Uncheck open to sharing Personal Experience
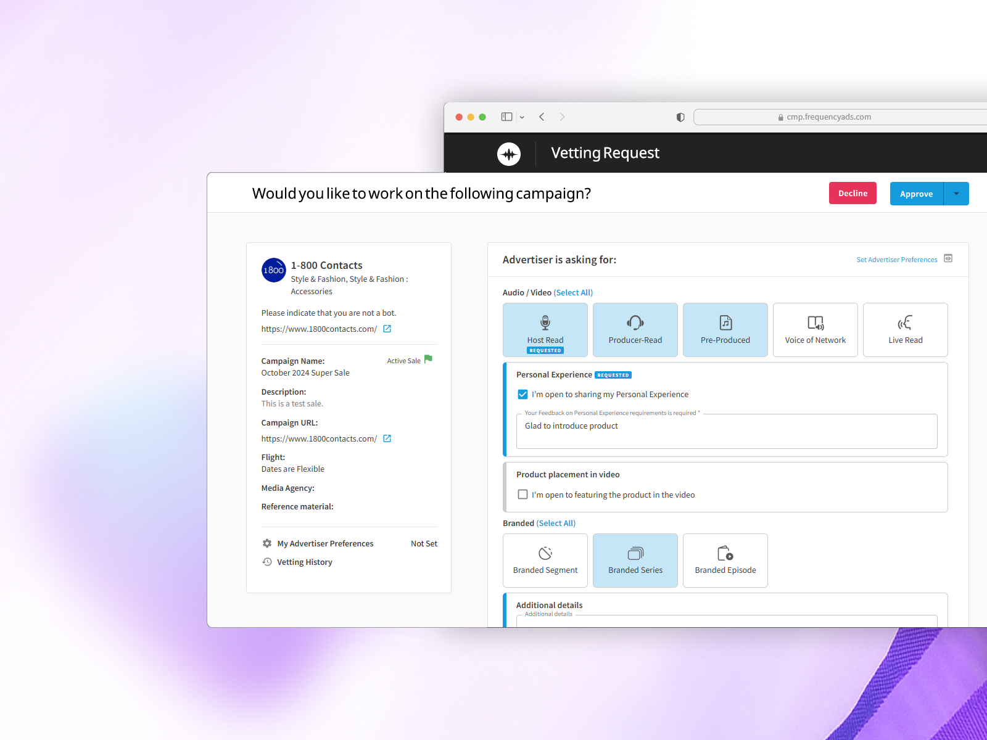The height and width of the screenshot is (740, 987). [522, 395]
